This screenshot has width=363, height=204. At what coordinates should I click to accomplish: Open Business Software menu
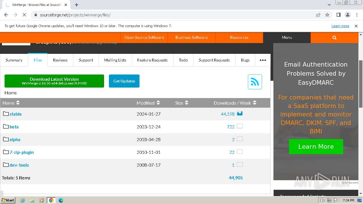point(191,37)
